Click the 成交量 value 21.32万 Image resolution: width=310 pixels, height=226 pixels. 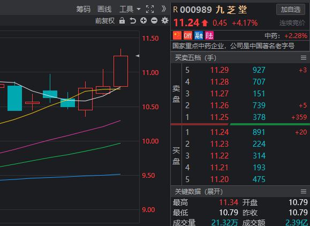224,223
